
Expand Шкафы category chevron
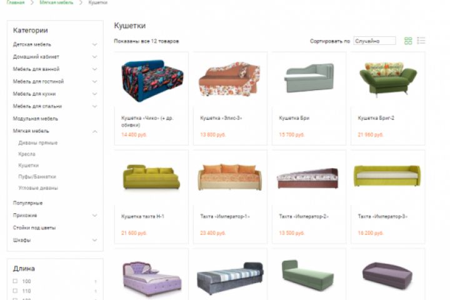(x=94, y=240)
